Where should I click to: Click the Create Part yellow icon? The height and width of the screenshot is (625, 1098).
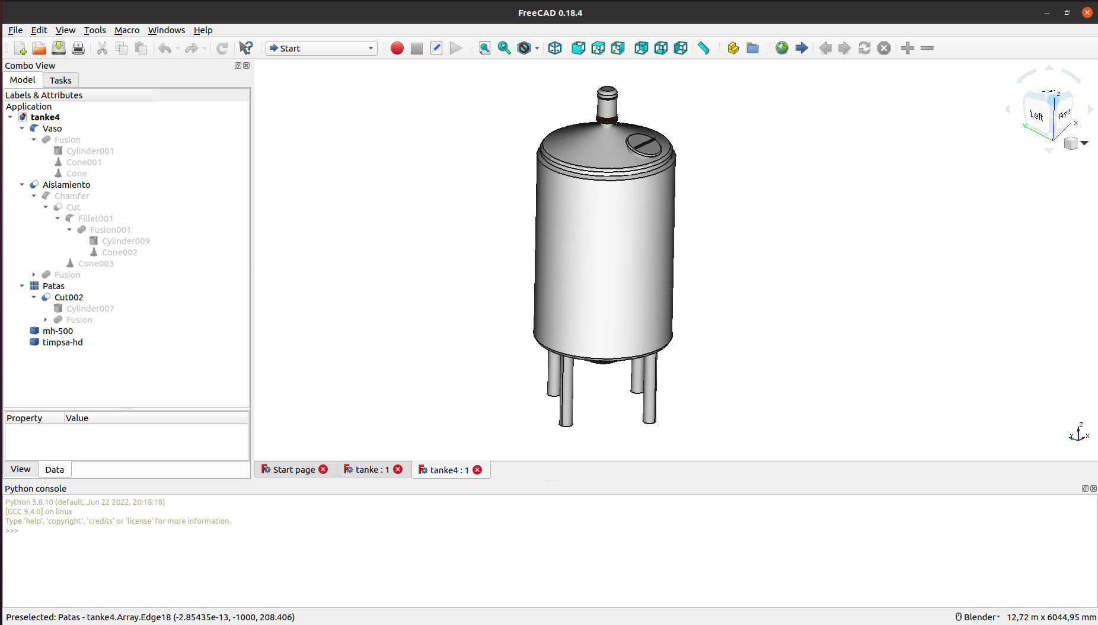point(733,48)
